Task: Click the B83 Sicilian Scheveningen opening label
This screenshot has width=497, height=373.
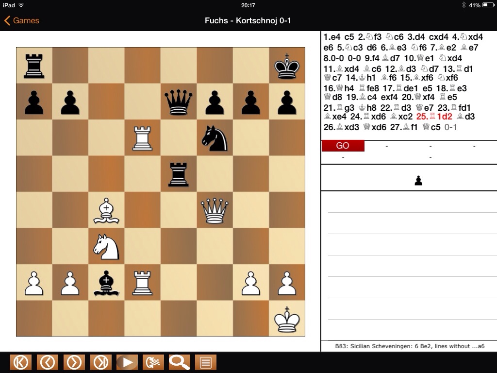Action: pyautogui.click(x=409, y=346)
